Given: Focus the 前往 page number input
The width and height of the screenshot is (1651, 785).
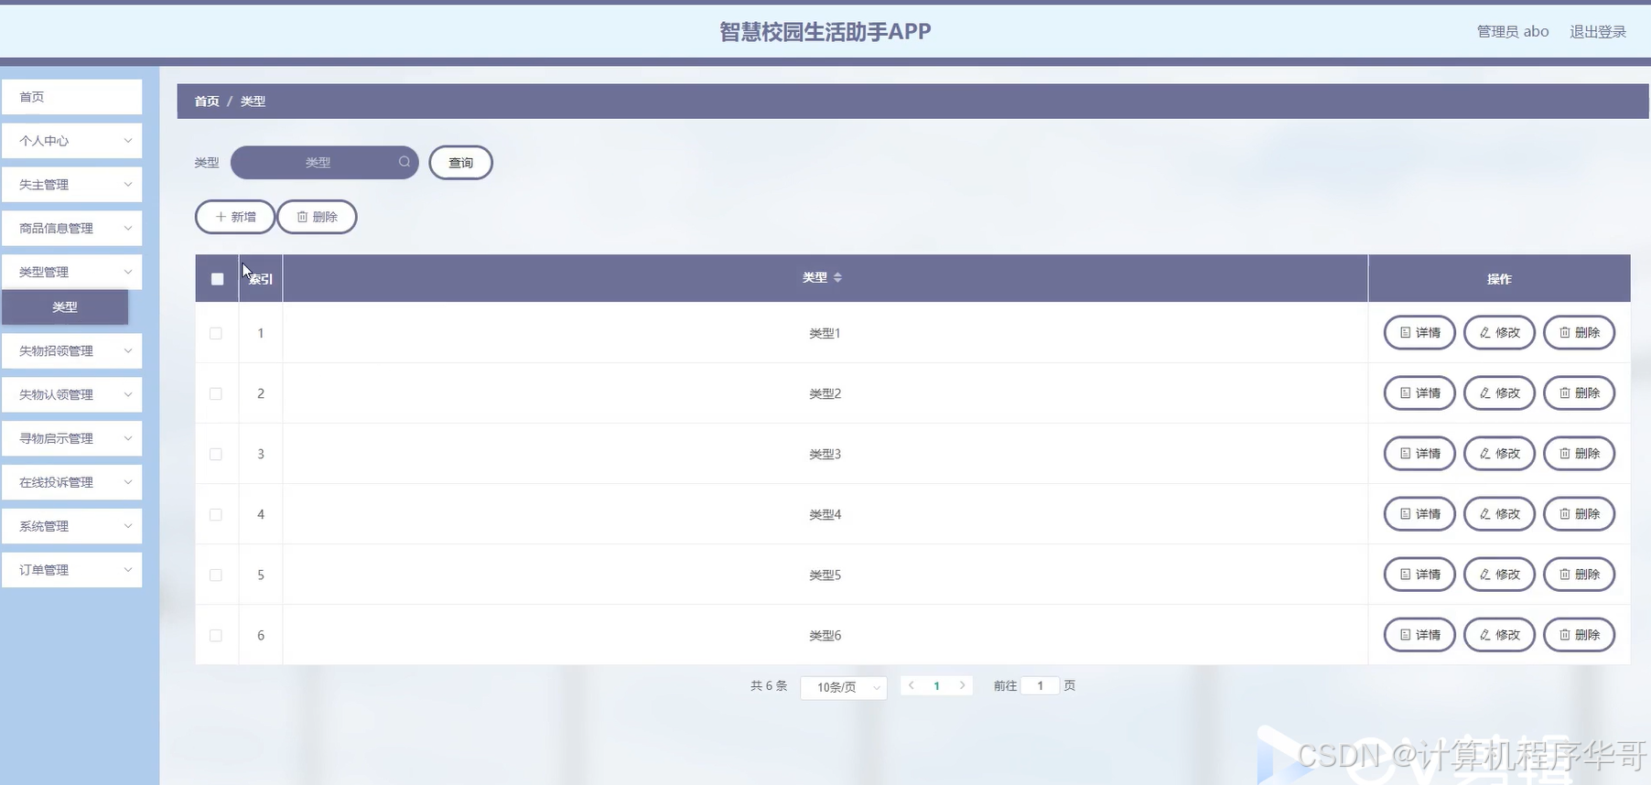Looking at the screenshot, I should (x=1040, y=685).
